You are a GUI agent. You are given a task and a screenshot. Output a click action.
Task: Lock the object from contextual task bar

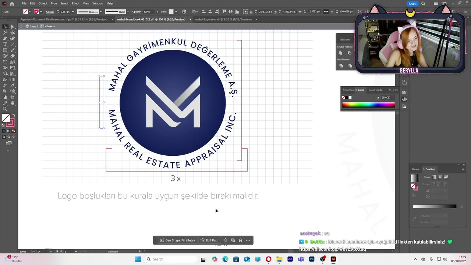coord(240,240)
